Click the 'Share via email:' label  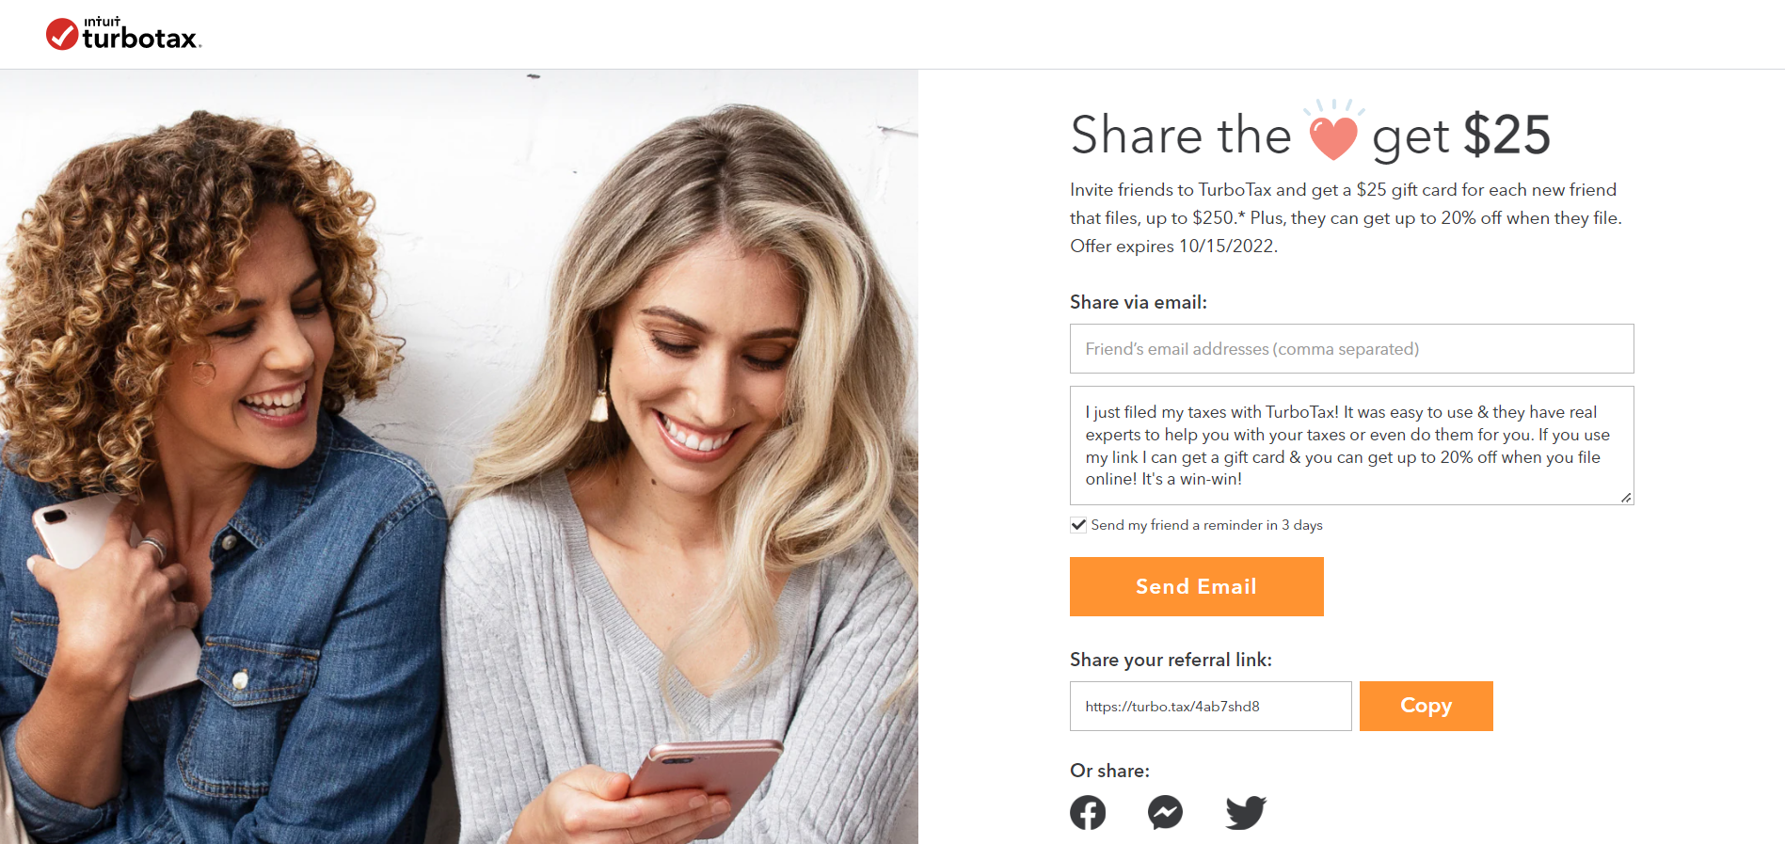1138,302
